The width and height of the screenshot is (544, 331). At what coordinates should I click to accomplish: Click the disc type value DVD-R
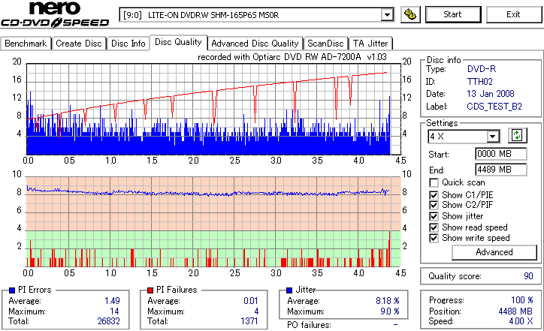[482, 69]
